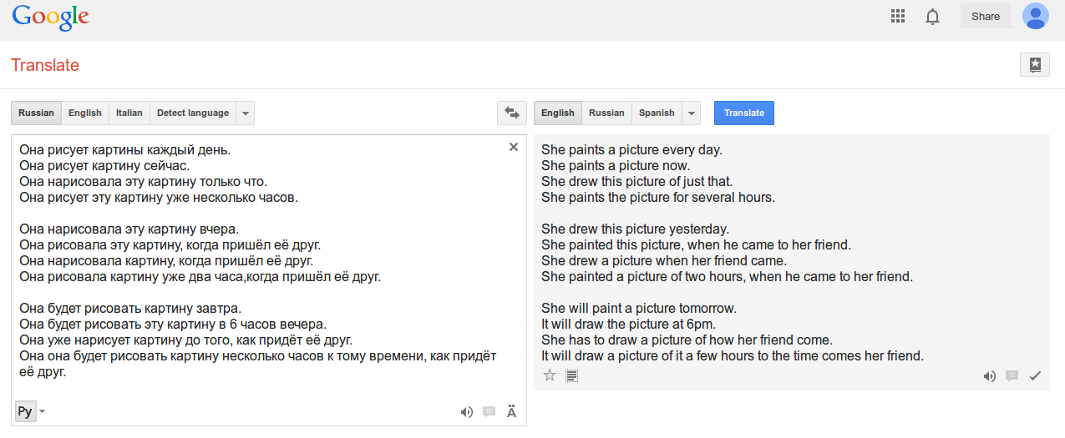Viewport: 1065px width, 438px height.
Task: Clear the source text with X
Action: (x=514, y=147)
